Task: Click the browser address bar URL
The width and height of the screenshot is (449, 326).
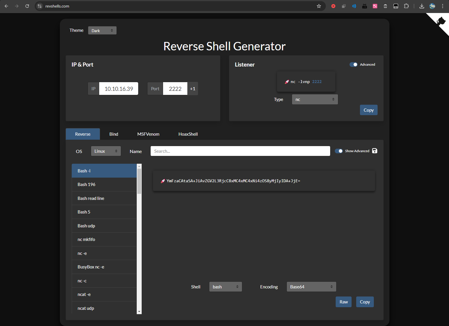Action: click(x=57, y=6)
